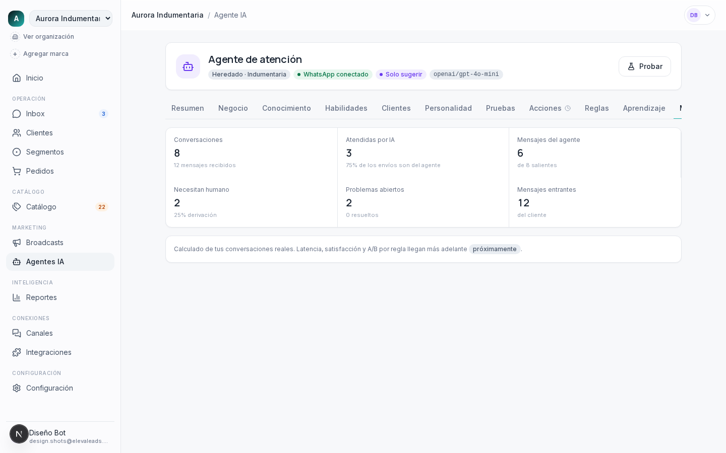
Task: Click the Clientes people icon in sidebar
Action: pyautogui.click(x=17, y=133)
